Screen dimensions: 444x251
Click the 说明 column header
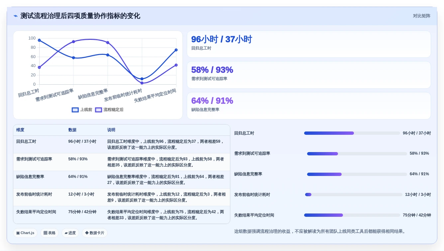click(111, 130)
